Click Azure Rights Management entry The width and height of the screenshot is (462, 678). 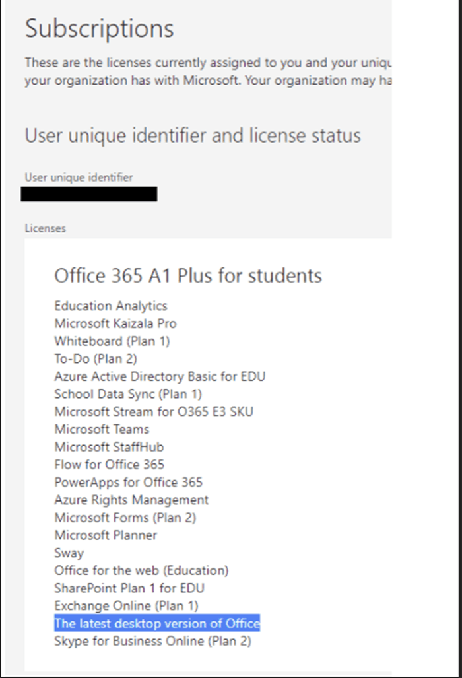tap(131, 500)
